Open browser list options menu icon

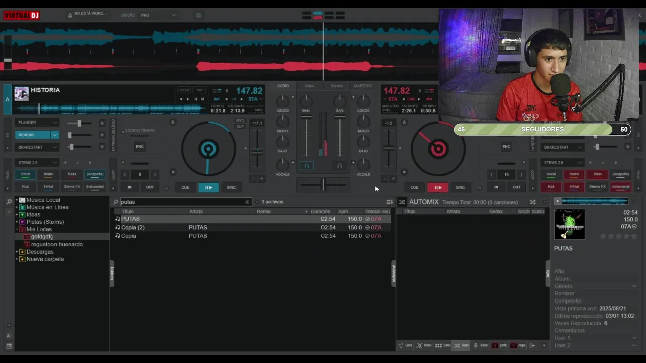pyautogui.click(x=389, y=202)
